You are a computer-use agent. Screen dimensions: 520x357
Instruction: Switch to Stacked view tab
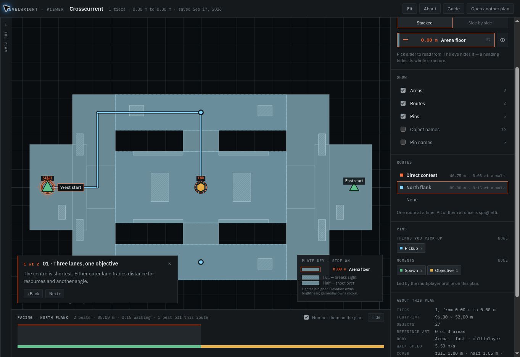(x=425, y=23)
